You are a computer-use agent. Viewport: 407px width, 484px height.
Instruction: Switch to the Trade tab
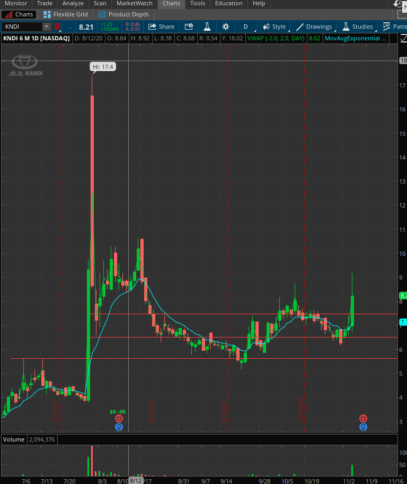point(45,4)
